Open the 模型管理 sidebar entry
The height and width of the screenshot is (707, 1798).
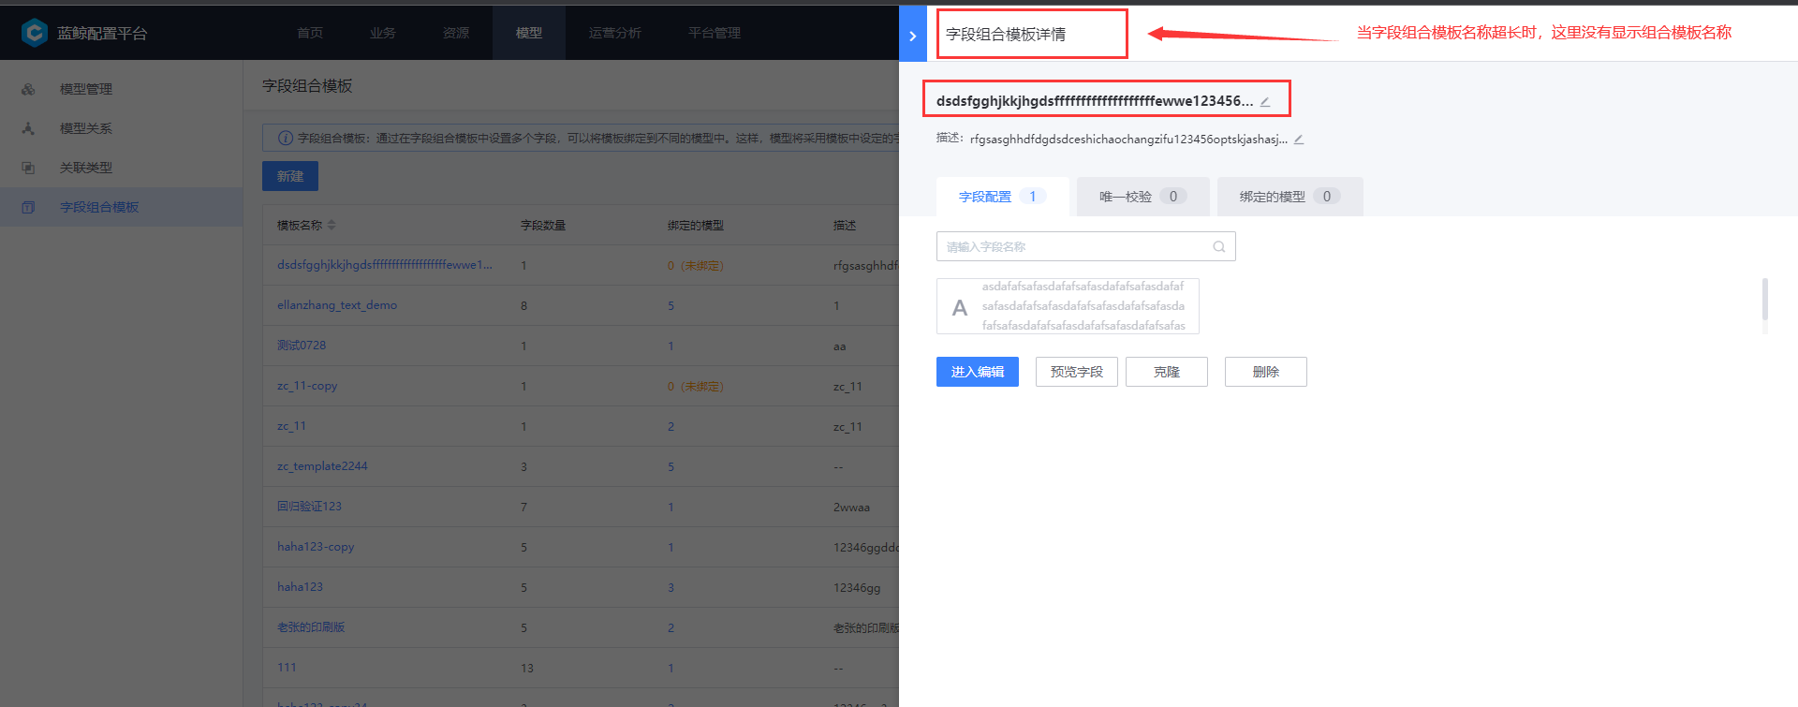point(121,89)
